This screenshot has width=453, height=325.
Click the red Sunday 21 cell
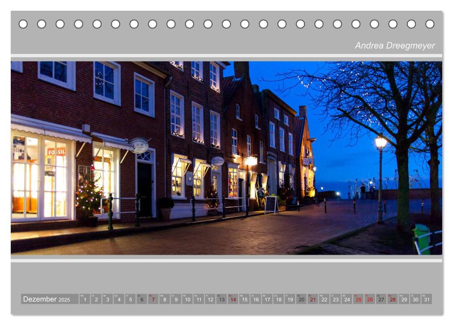pos(313,299)
